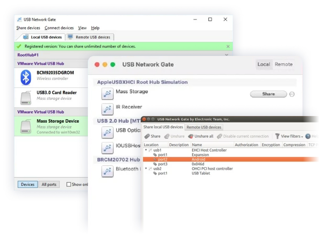The image size is (319, 234).
Task: Click the IR Receiver USB icon
Action: [107, 109]
